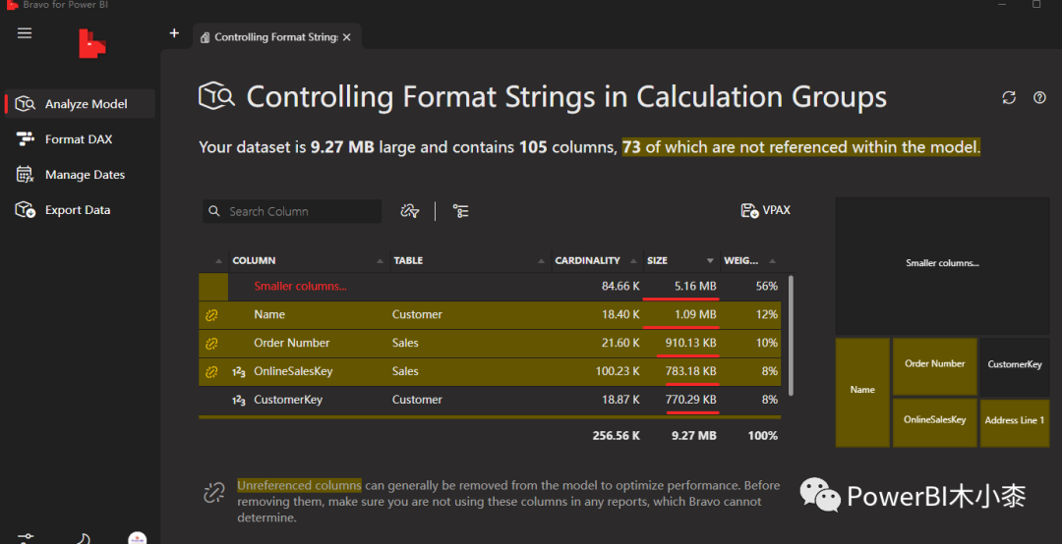Focus the Search Column field
The image size is (1062, 544).
click(x=292, y=211)
